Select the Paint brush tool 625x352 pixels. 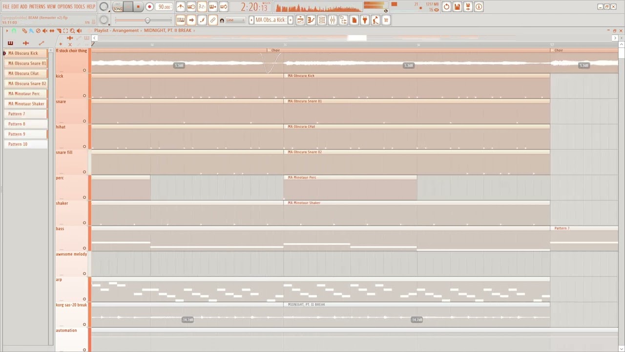31,30
